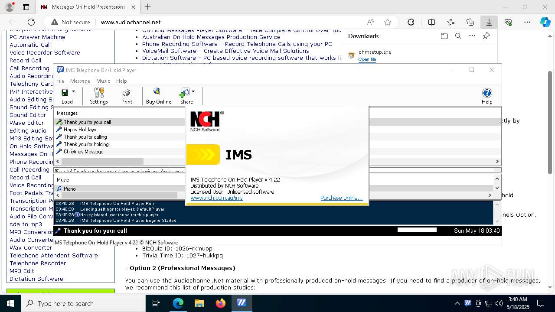The image size is (555, 312).
Task: Open the Help menu in IMS player
Action: 121,81
